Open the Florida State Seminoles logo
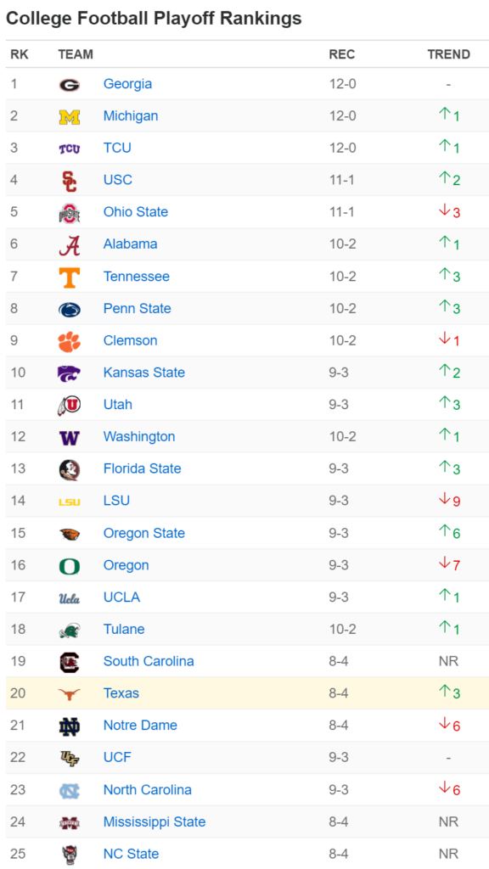Viewport: 489px width, 869px height. click(x=70, y=470)
